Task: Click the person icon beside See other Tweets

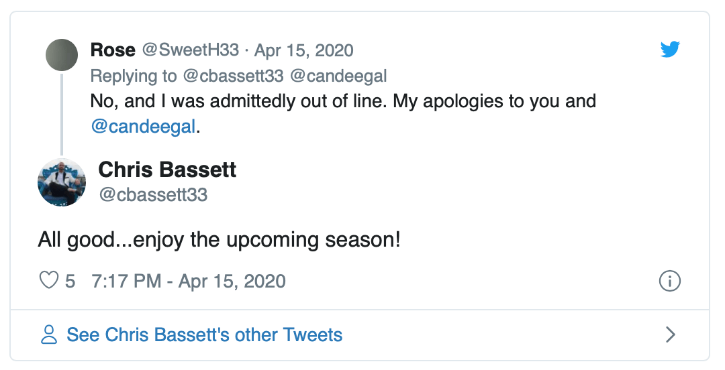Action: point(49,334)
